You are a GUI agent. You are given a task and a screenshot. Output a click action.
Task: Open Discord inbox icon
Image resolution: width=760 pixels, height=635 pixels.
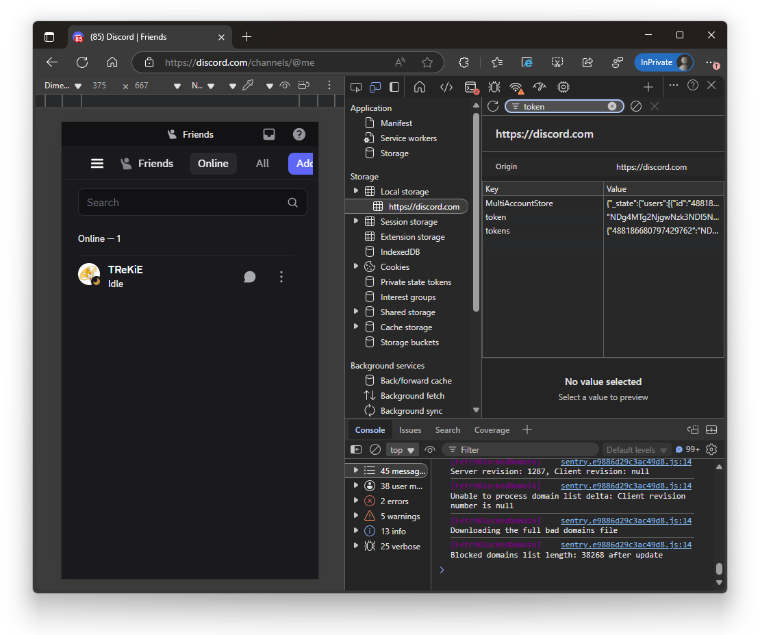tap(269, 134)
